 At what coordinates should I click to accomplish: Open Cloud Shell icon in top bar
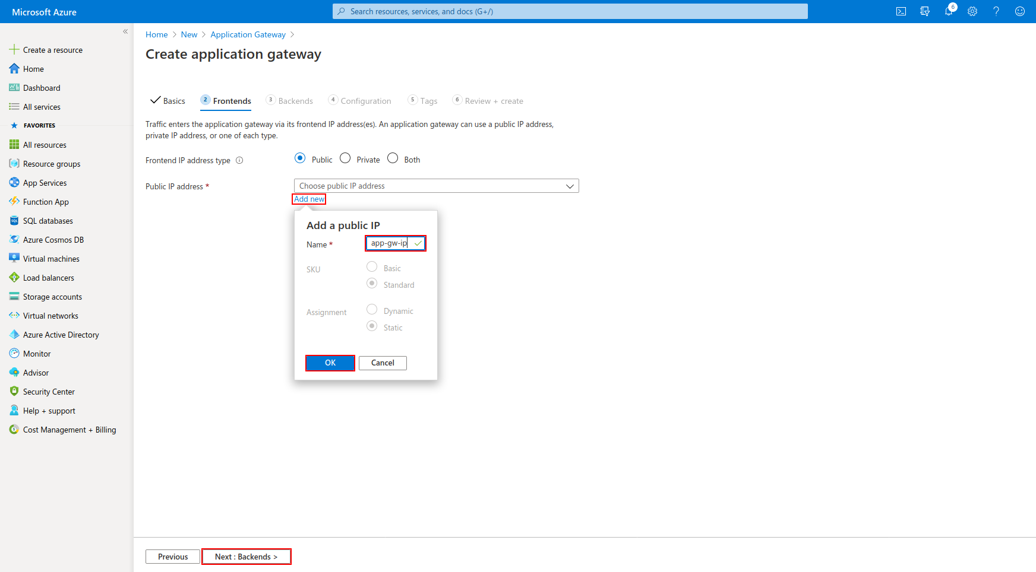point(901,11)
